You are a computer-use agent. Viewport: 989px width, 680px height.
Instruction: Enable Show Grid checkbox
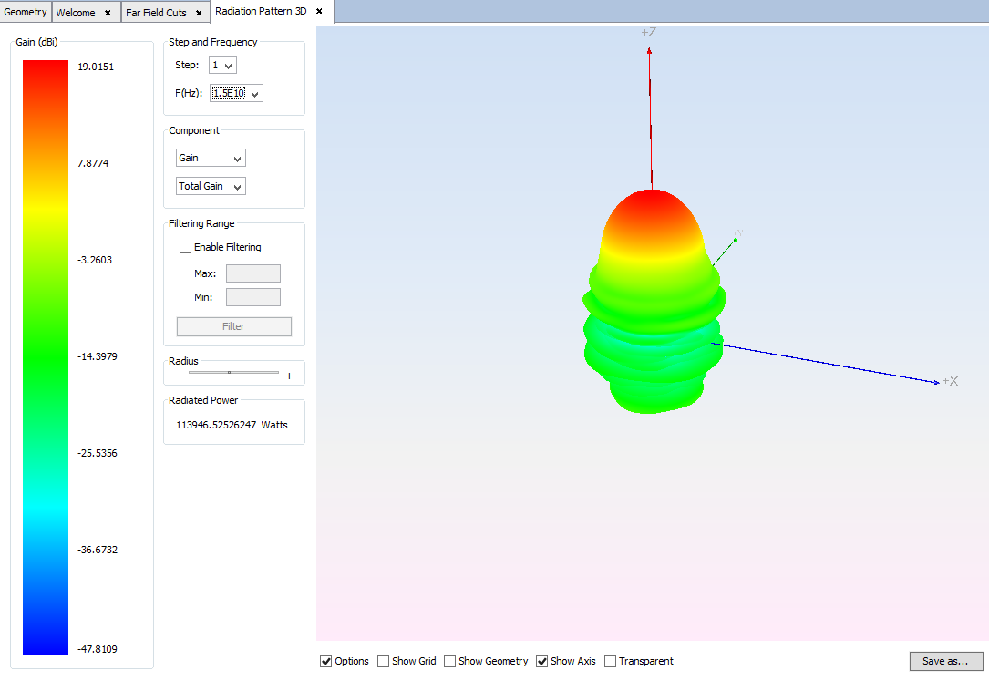click(x=384, y=662)
